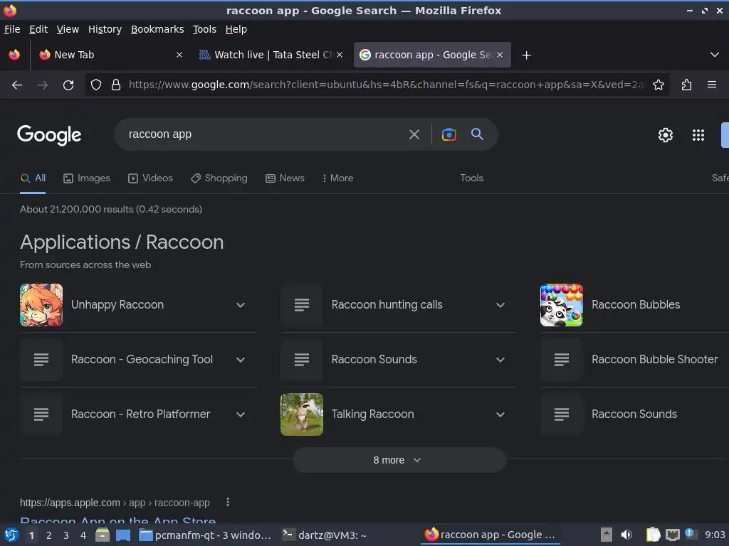
Task: Expand the middle-column Raccoon Sounds entry
Action: coord(500,360)
